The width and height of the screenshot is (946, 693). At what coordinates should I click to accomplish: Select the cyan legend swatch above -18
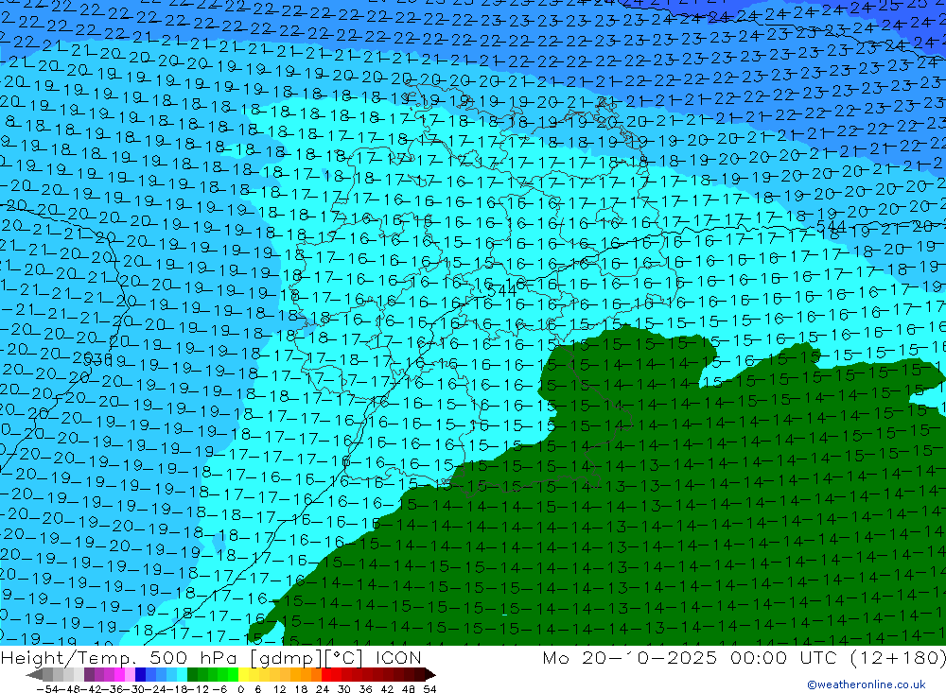[183, 674]
